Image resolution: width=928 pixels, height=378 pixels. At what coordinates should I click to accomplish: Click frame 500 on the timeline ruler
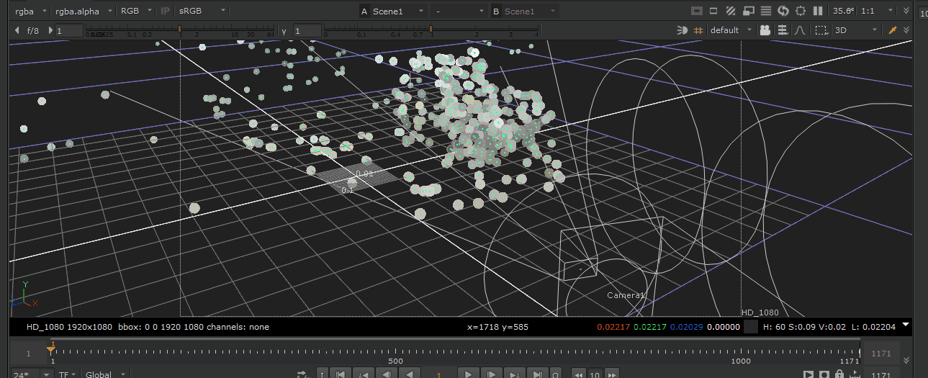(395, 361)
